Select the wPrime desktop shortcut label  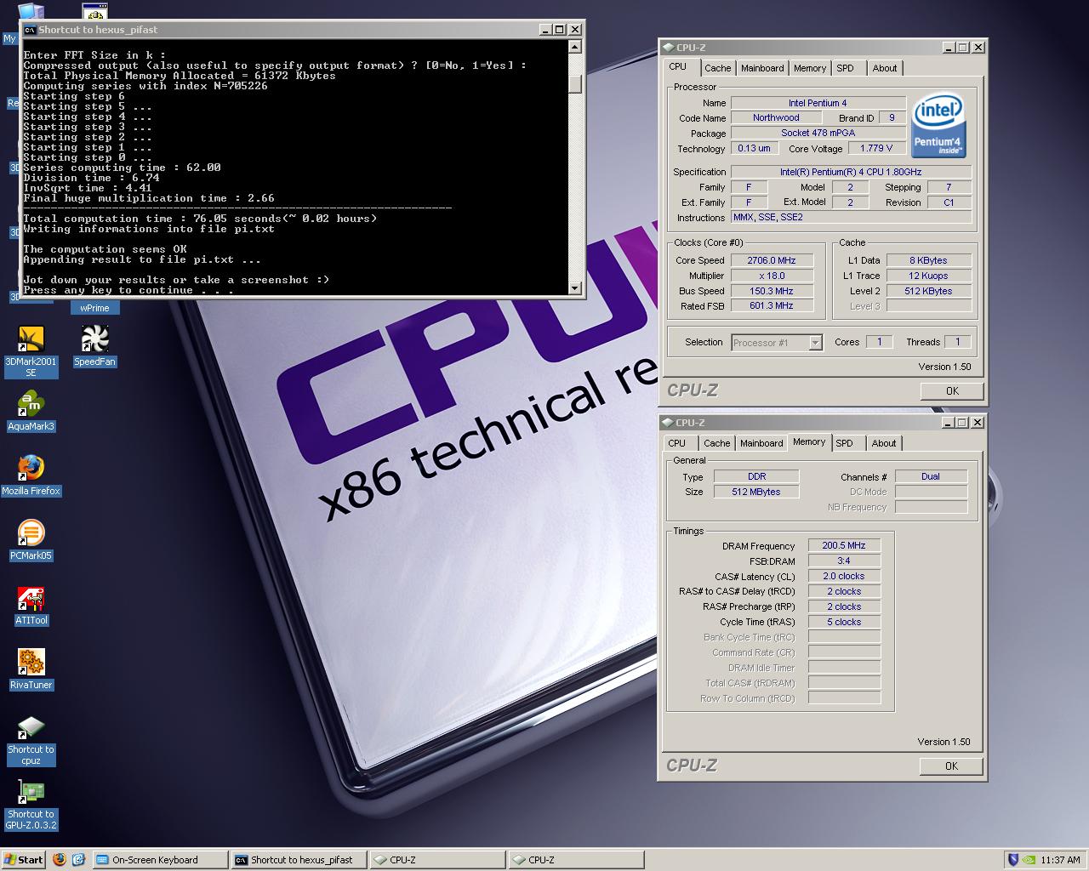(x=94, y=308)
